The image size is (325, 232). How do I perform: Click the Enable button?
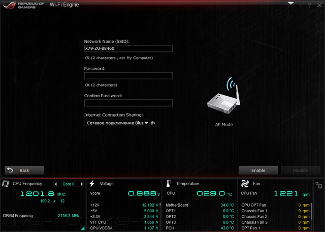coord(258,170)
